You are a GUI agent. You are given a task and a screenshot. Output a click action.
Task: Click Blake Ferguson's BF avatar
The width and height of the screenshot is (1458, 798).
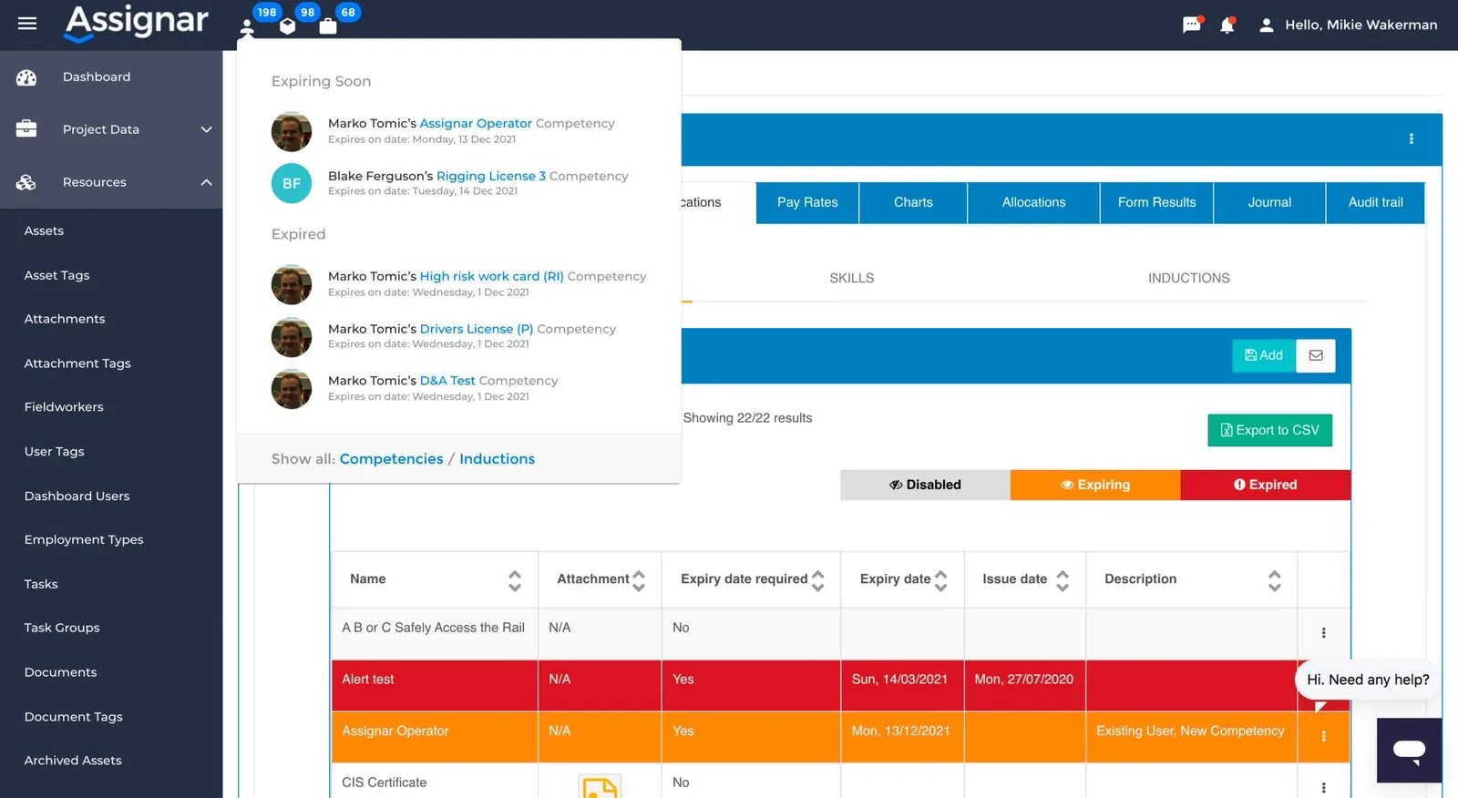pyautogui.click(x=292, y=183)
